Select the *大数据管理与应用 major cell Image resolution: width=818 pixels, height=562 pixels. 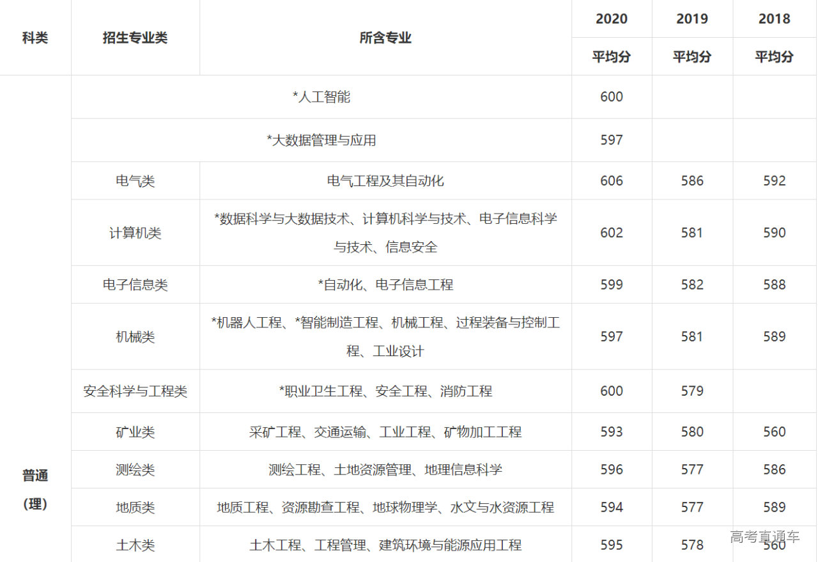coord(321,140)
